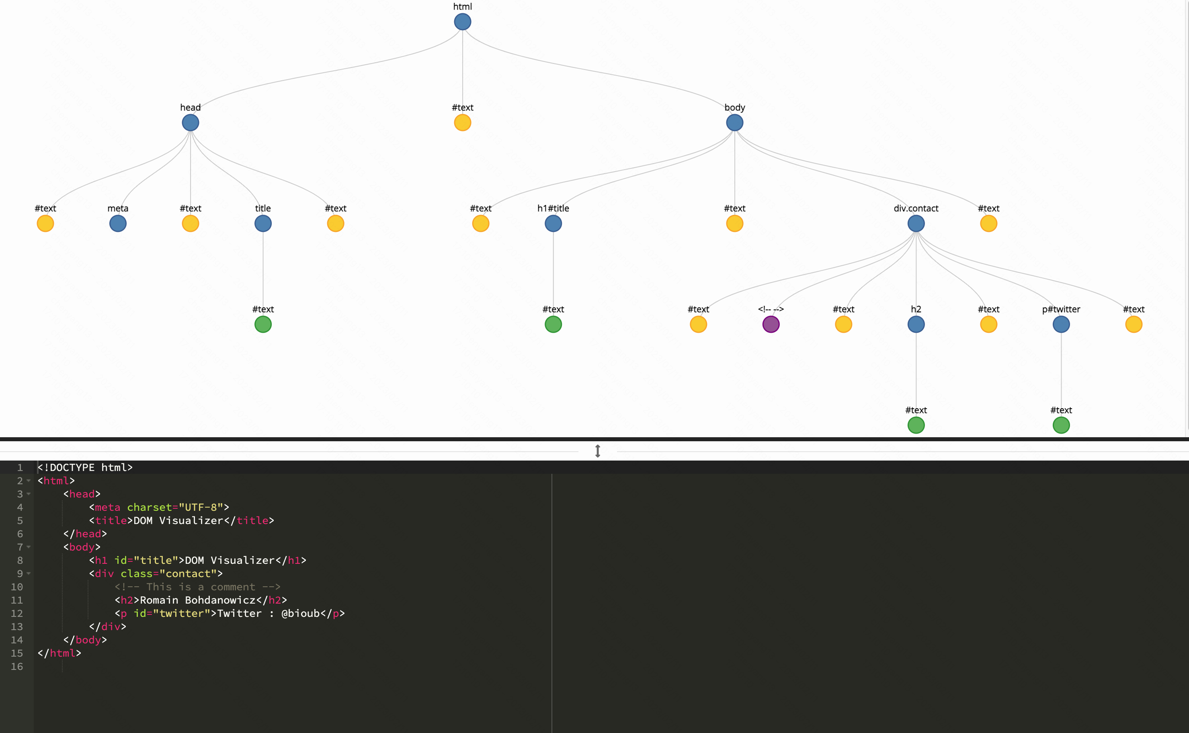Screen dimensions: 1189x733
Task: Click the h2 tag on line 11
Action: click(127, 600)
